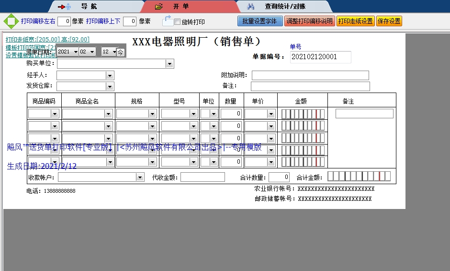Click the green directional offset arrows icon

pyautogui.click(x=10, y=21)
